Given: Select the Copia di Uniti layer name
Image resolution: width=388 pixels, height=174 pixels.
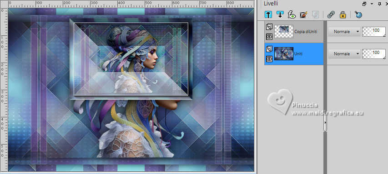Looking at the screenshot, I should [x=306, y=32].
